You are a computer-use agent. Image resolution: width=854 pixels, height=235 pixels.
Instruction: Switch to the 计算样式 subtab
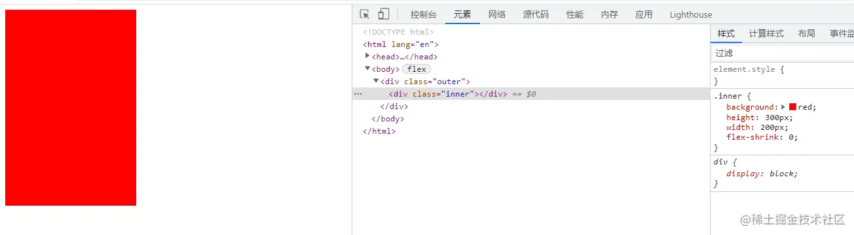tap(766, 34)
